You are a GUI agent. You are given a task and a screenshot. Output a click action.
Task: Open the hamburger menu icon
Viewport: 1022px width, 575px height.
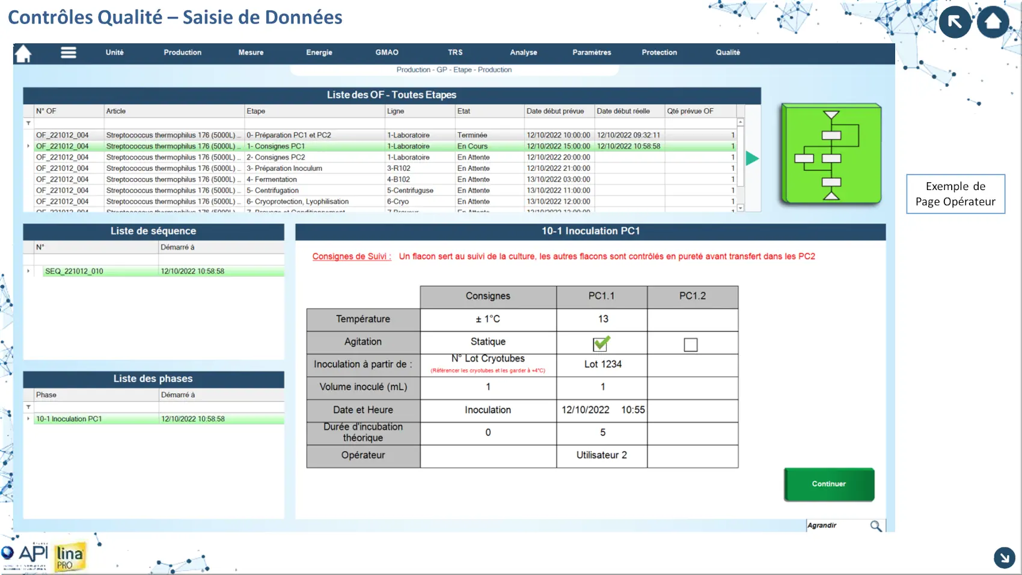[69, 53]
